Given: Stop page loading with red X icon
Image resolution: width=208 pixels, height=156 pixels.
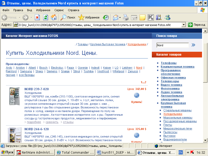Looking at the screenshot, I should pyautogui.click(x=37, y=17).
